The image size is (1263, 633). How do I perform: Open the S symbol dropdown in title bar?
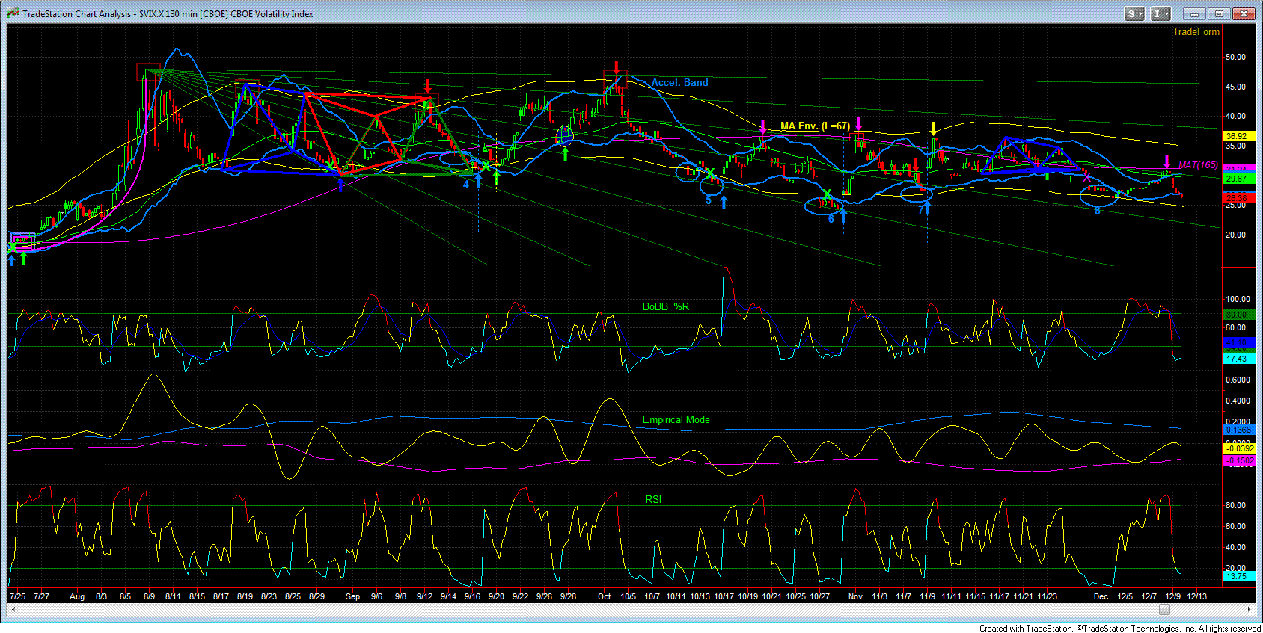point(1134,13)
